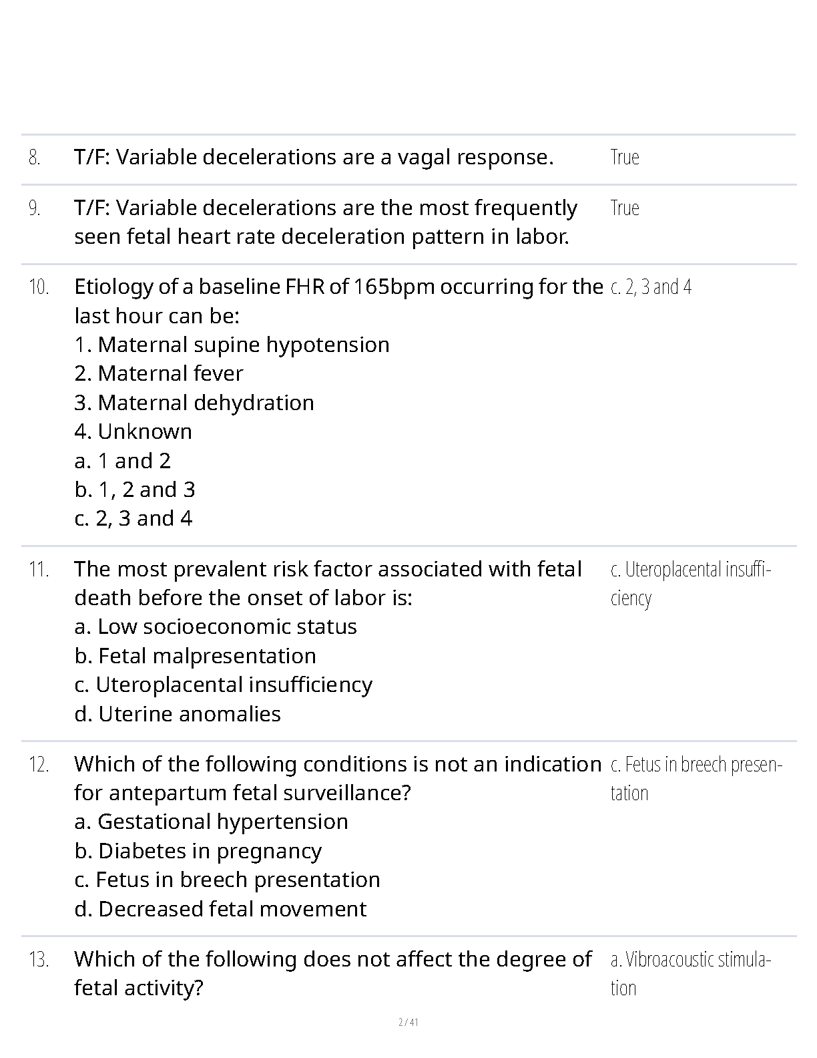Click the "True" answer for question 8

[x=625, y=158]
